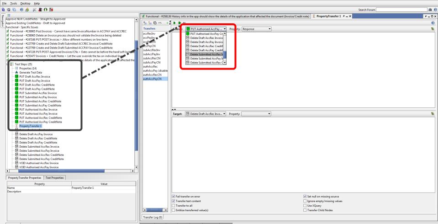
Task: Open the source Property dropdown showing Response
Action: click(x=256, y=29)
